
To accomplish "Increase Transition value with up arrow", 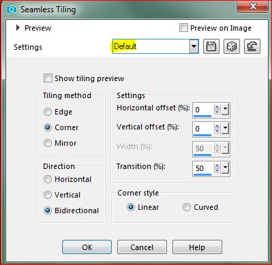I will (x=217, y=166).
